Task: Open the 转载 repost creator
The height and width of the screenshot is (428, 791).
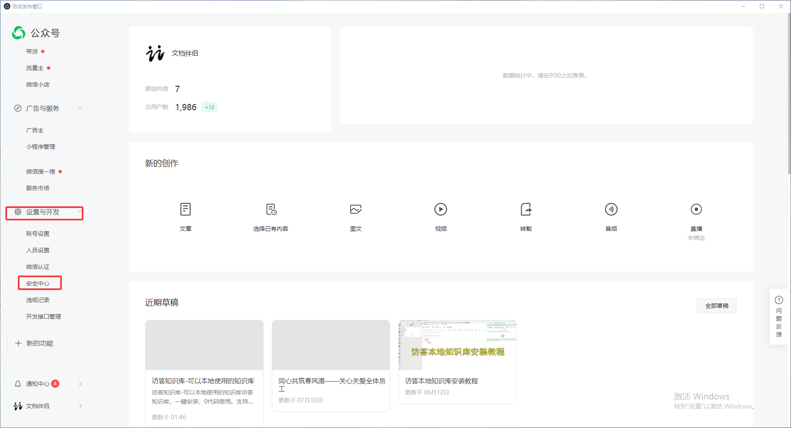Action: [x=526, y=218]
